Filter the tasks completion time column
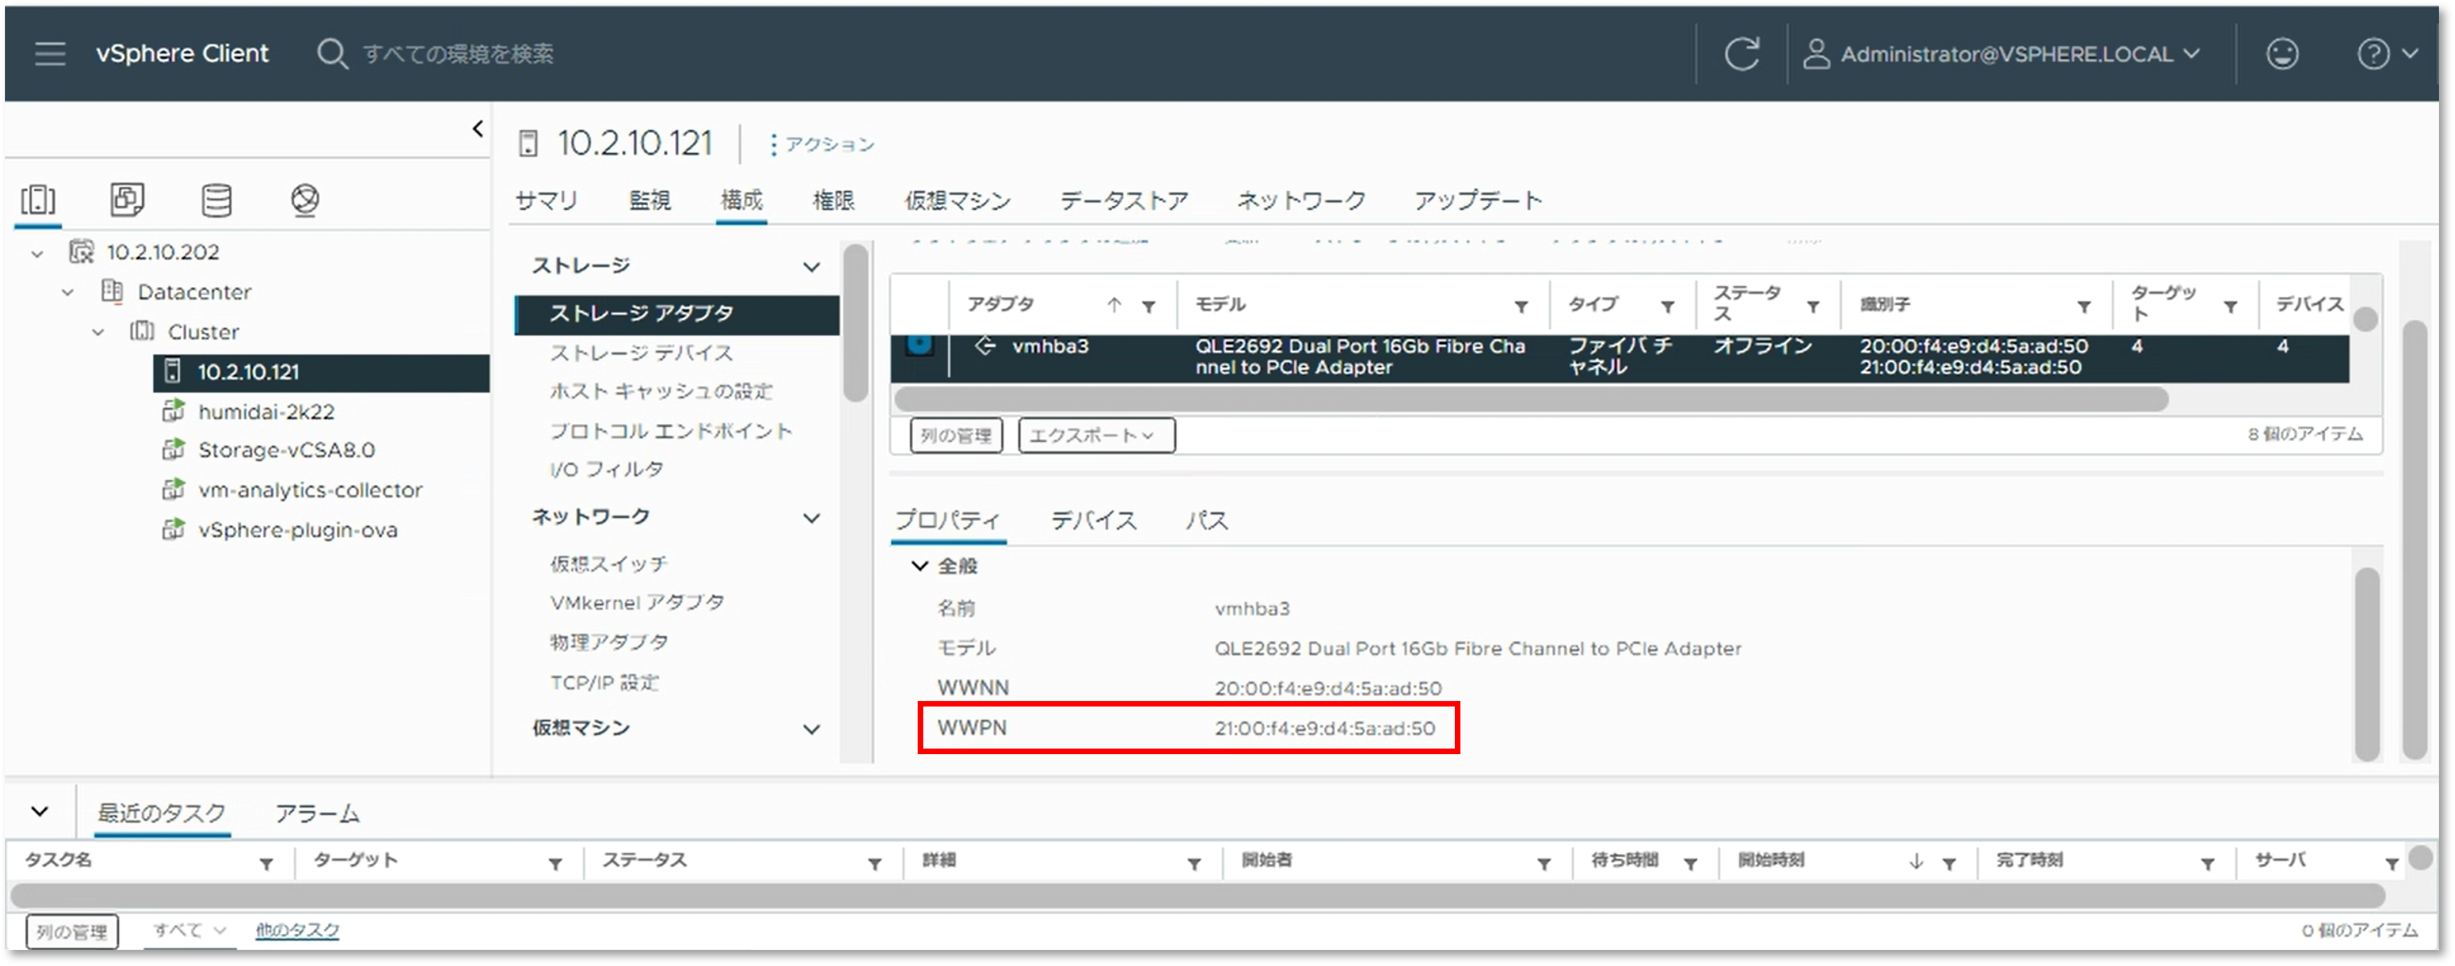Screen dimensions: 2455x966 click(2207, 864)
